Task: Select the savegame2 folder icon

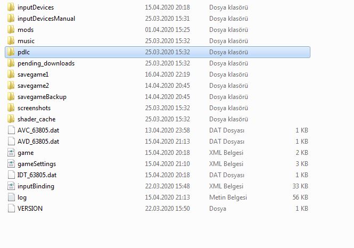Action: (x=11, y=86)
